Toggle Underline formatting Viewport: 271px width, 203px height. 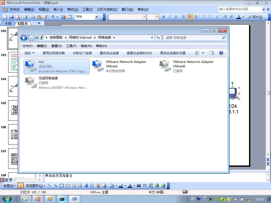tap(176, 17)
